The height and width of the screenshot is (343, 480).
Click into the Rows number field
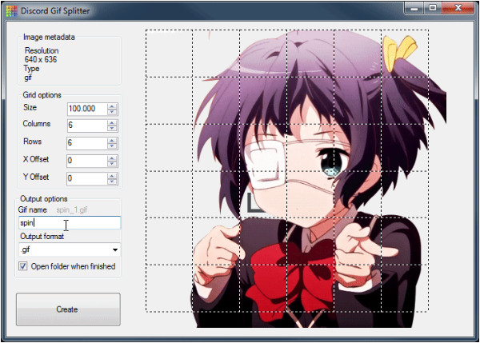(87, 143)
